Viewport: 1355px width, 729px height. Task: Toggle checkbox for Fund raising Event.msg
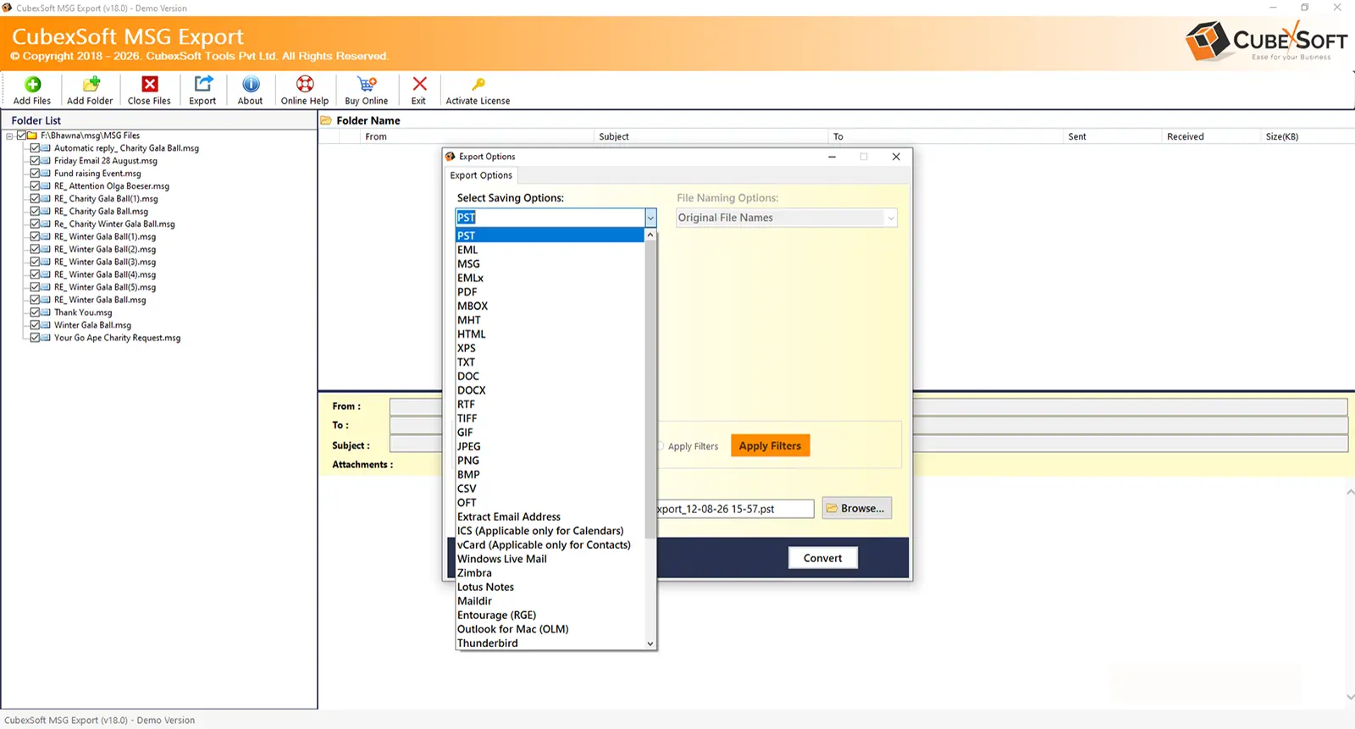pyautogui.click(x=35, y=174)
